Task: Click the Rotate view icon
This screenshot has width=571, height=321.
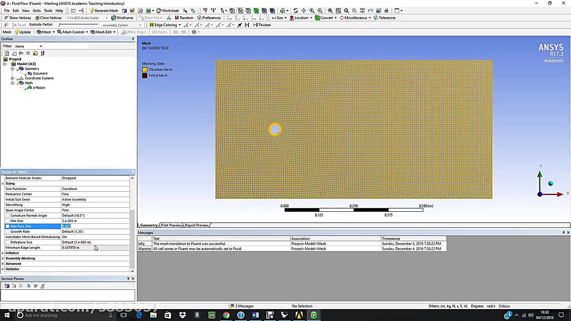Action: click(295, 10)
